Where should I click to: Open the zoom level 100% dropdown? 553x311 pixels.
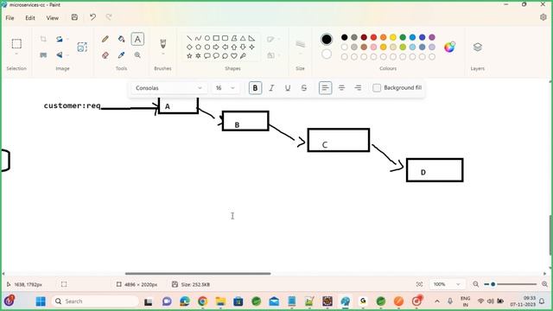click(447, 284)
